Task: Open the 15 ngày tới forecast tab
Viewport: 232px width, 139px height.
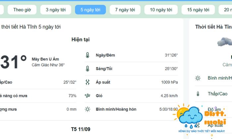Action: [199, 10]
